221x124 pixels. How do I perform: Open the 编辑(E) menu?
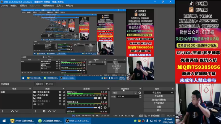coord(14,6)
